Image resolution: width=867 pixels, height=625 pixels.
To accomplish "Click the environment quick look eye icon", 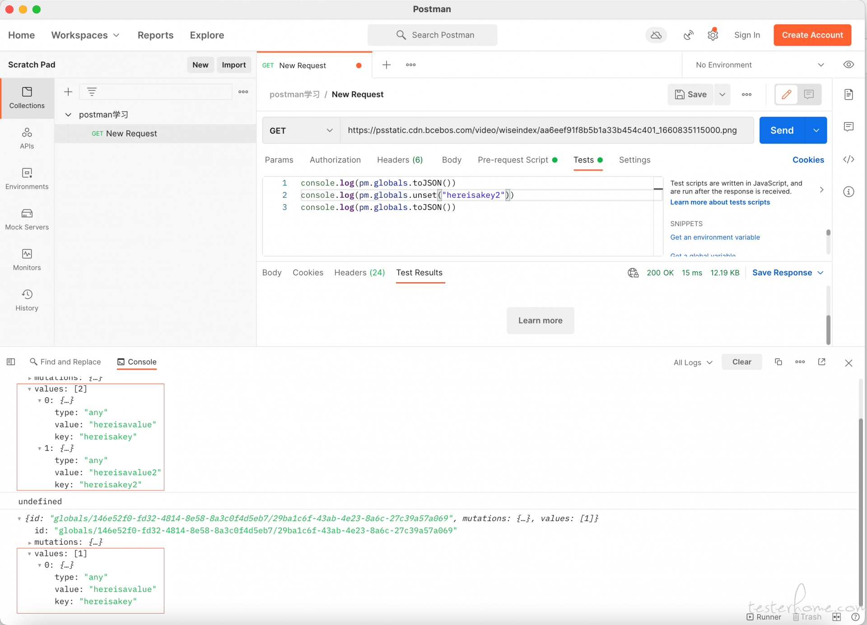I will pyautogui.click(x=848, y=65).
